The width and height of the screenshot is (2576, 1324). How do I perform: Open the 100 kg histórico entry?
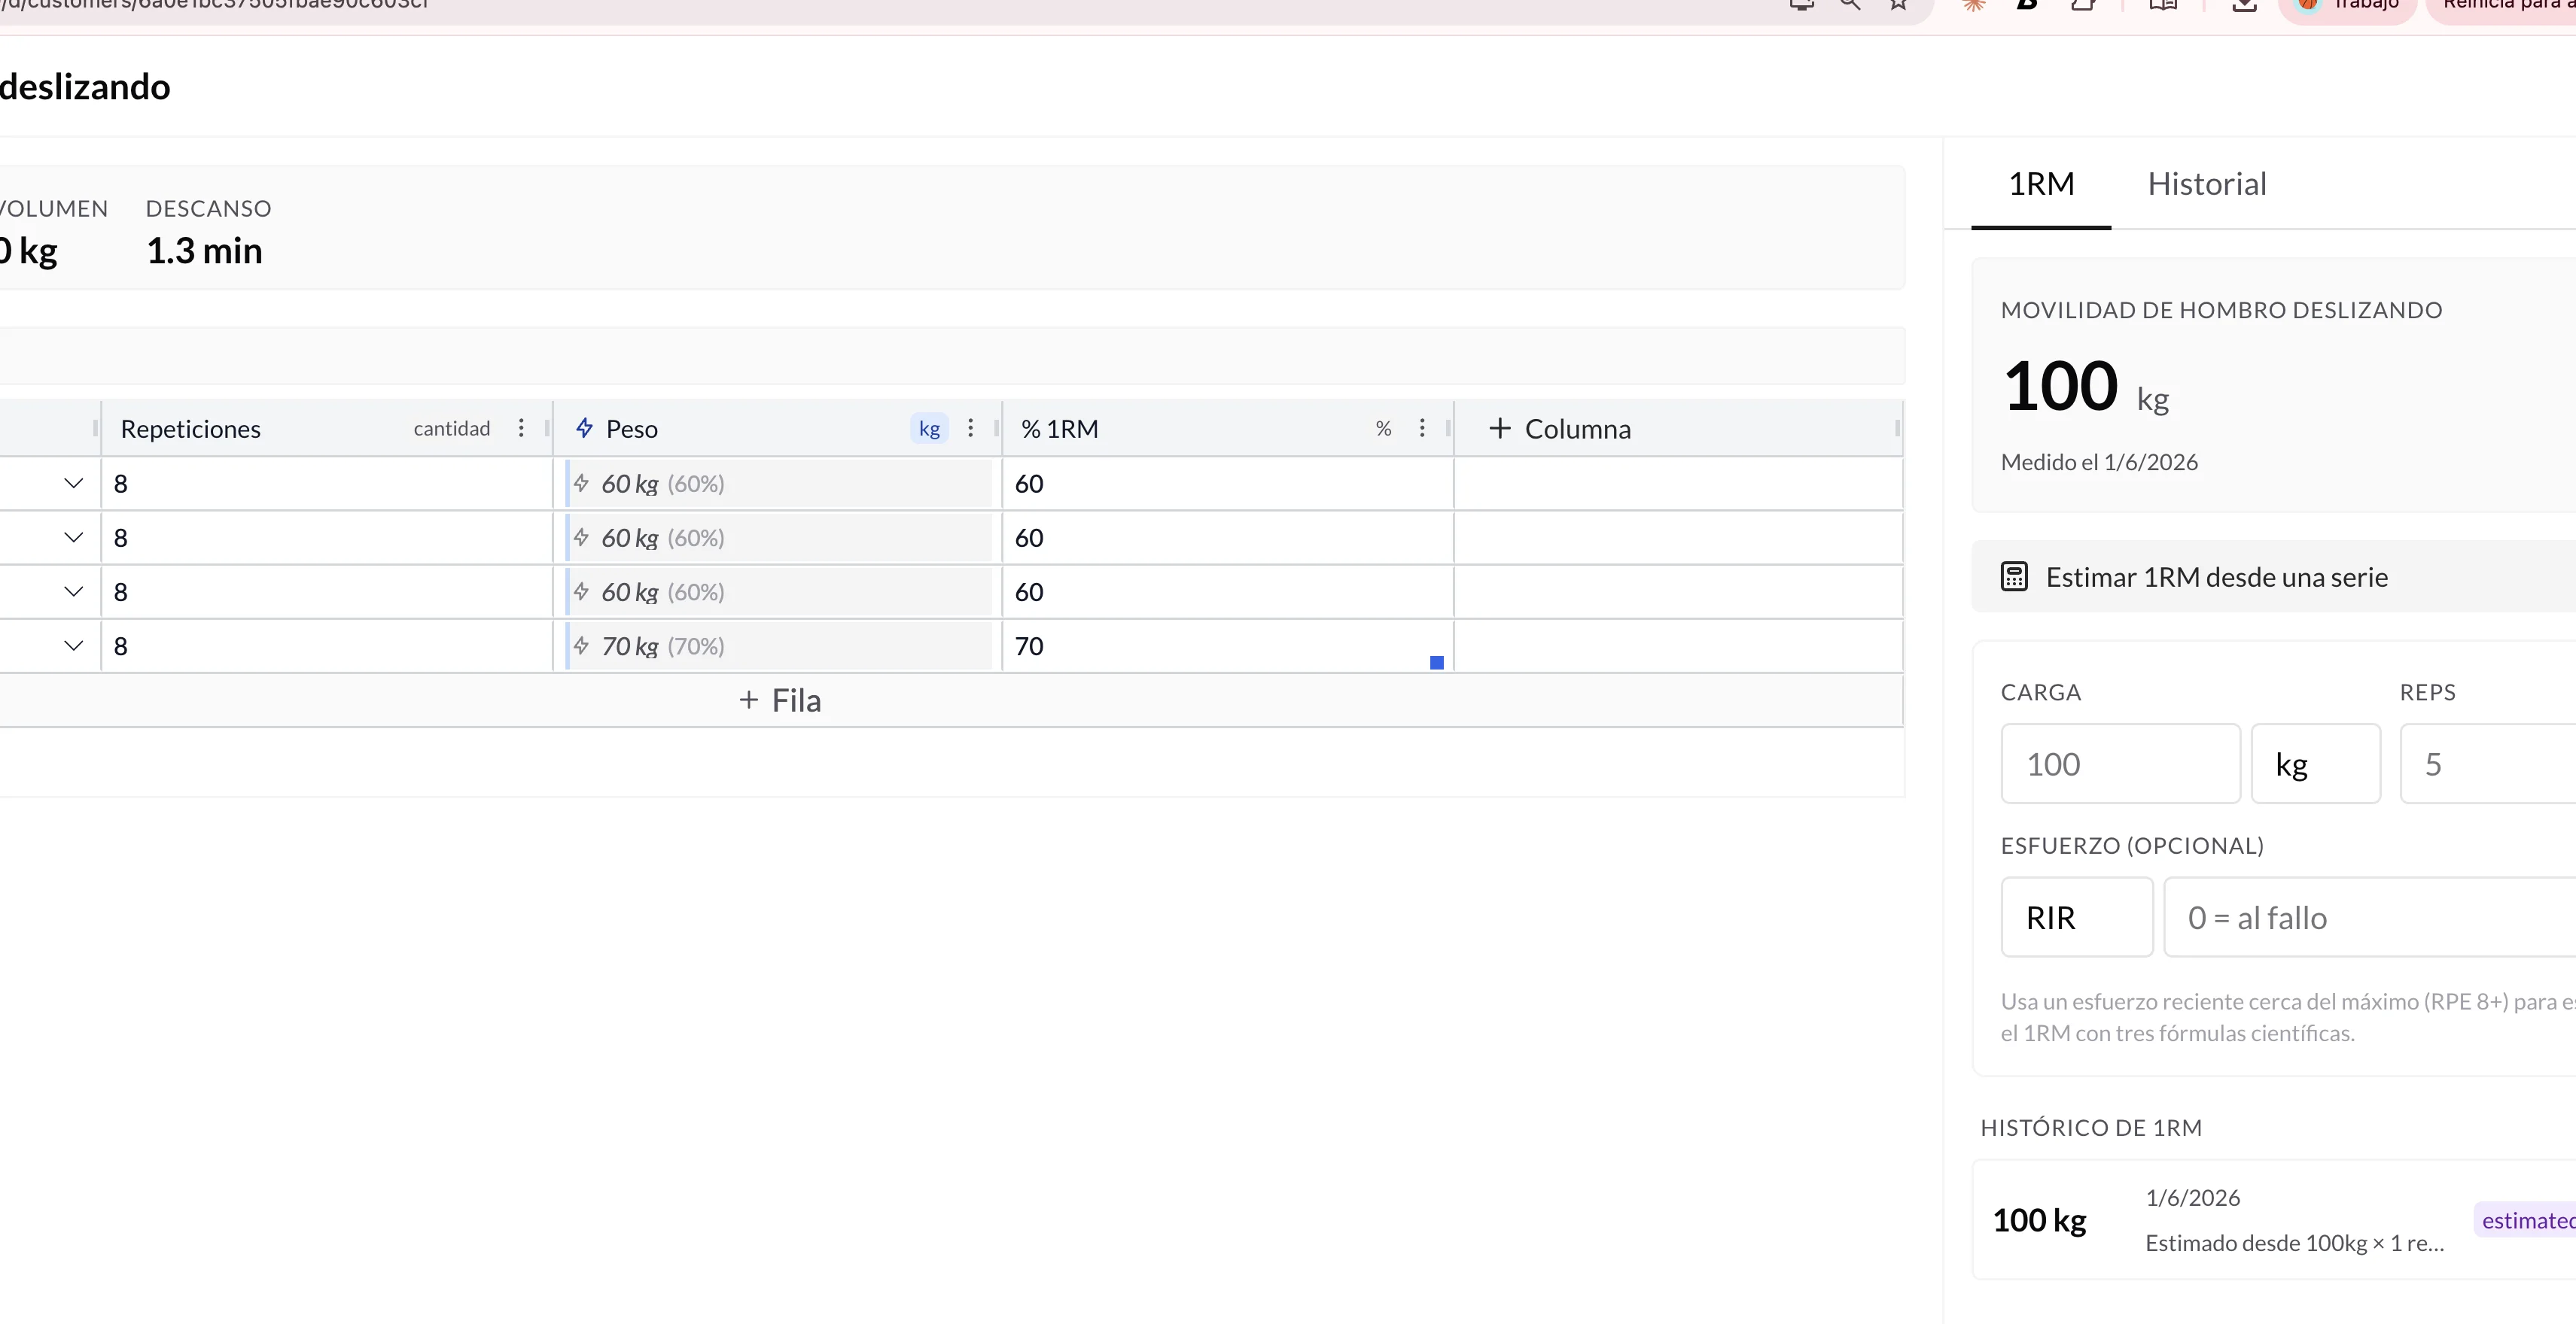tap(2274, 1220)
